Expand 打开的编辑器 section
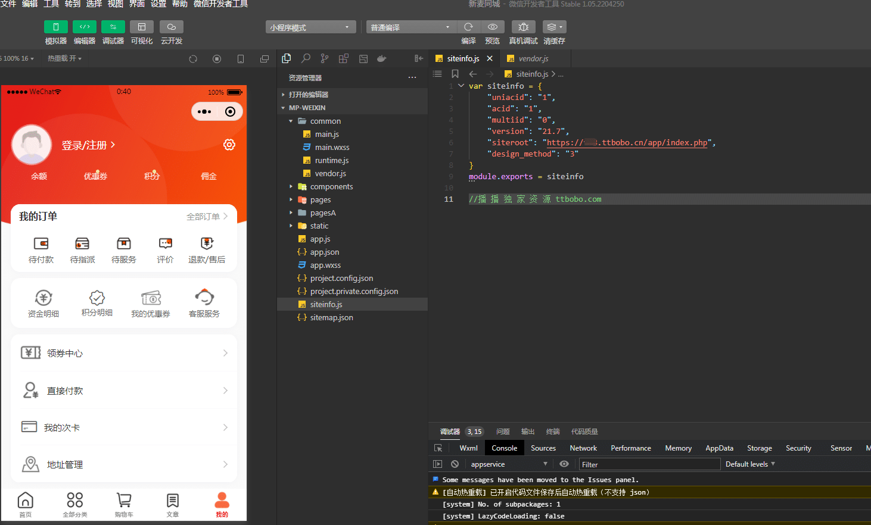Screen dimensions: 871x525 [x=353, y=95]
